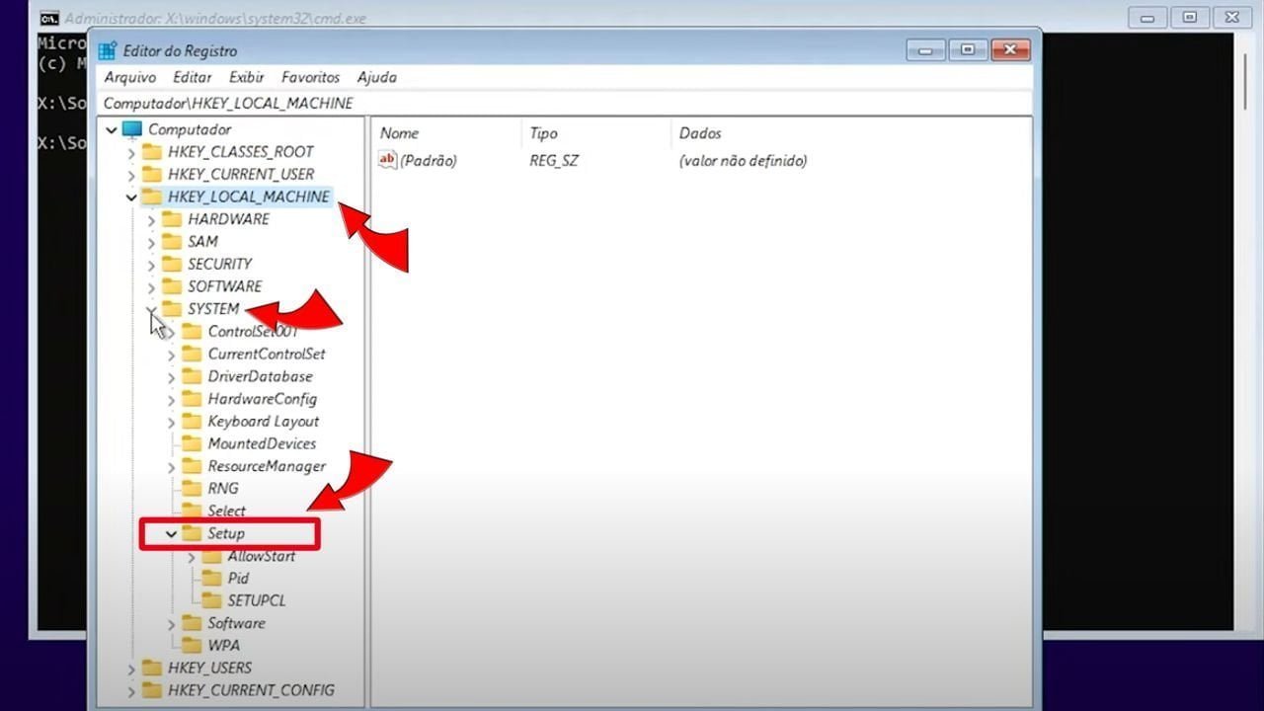The image size is (1264, 711).
Task: Click the WPA folder icon
Action: tap(192, 646)
